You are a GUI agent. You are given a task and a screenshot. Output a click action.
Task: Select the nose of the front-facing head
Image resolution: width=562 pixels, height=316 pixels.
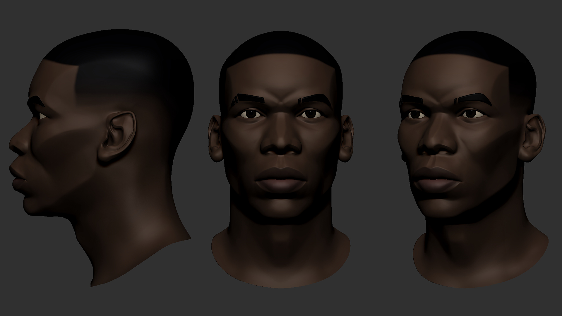point(281,142)
